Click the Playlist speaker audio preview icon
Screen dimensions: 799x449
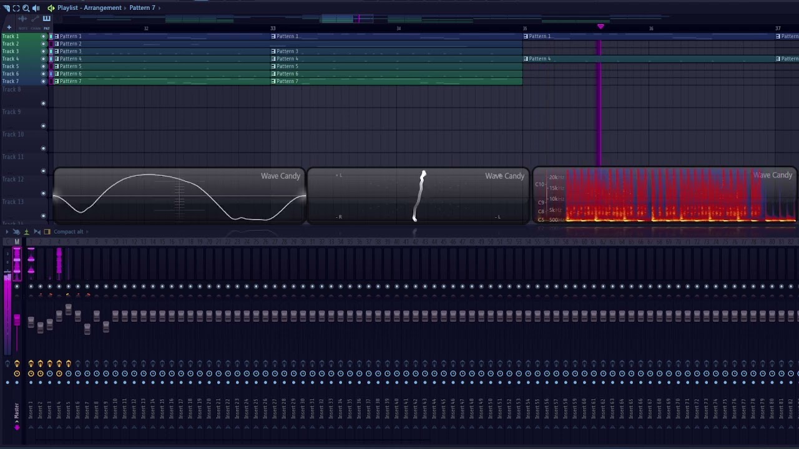(x=36, y=8)
